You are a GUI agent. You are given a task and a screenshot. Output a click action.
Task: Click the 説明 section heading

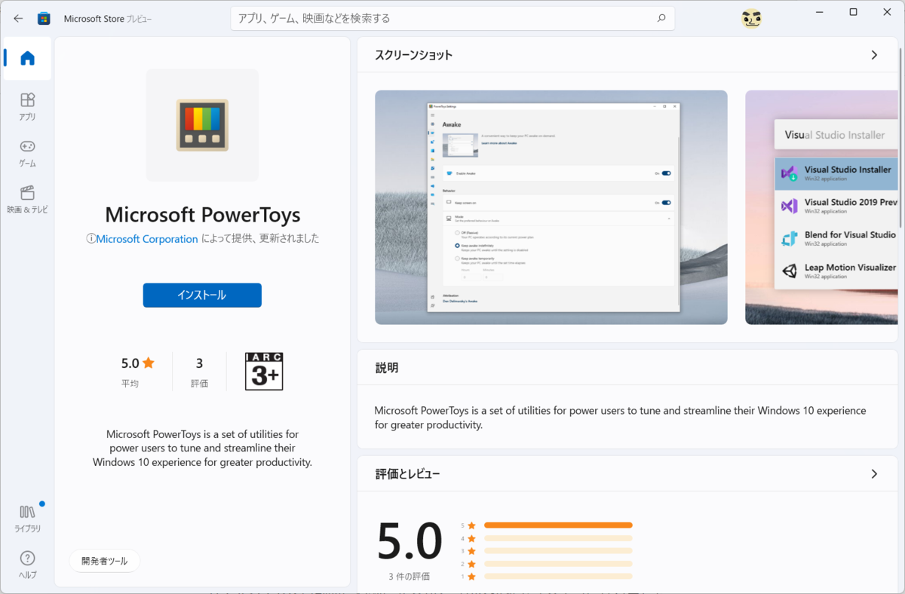387,368
